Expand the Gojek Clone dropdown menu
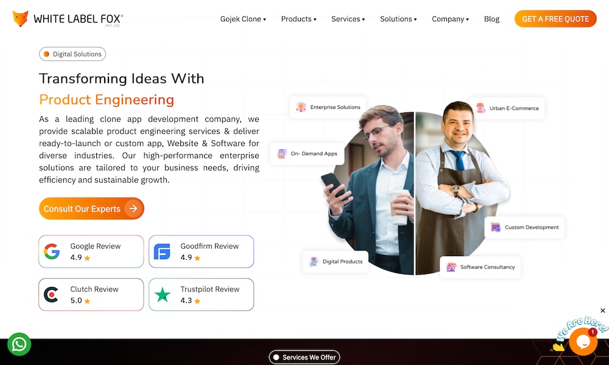609x365 pixels. tap(243, 19)
